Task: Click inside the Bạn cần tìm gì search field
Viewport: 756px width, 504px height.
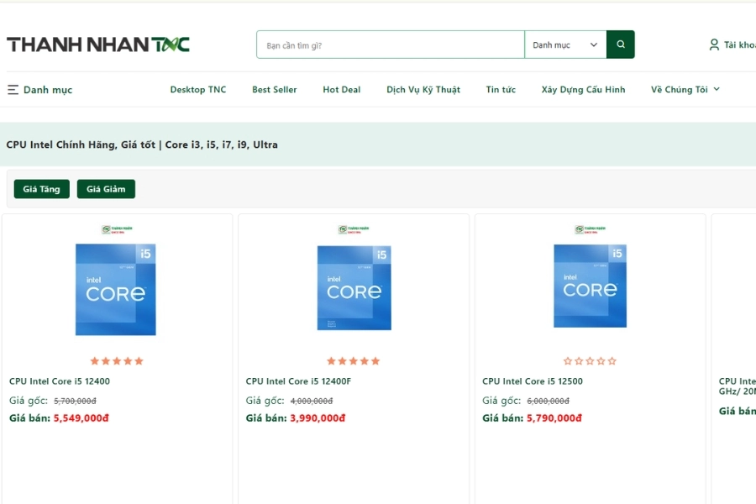Action: pyautogui.click(x=389, y=44)
